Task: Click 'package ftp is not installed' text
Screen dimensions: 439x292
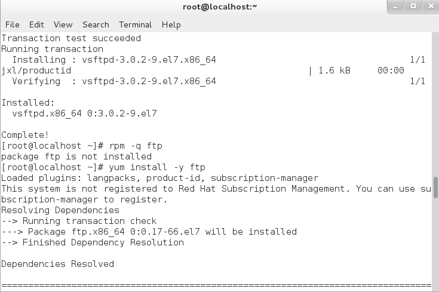Action: 76,156
